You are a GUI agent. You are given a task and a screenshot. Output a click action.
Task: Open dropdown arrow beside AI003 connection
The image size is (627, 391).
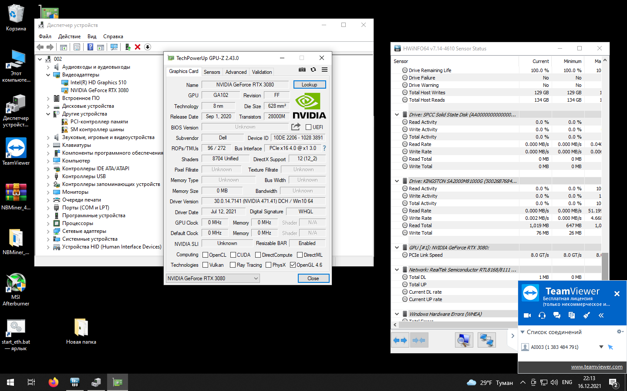601,347
